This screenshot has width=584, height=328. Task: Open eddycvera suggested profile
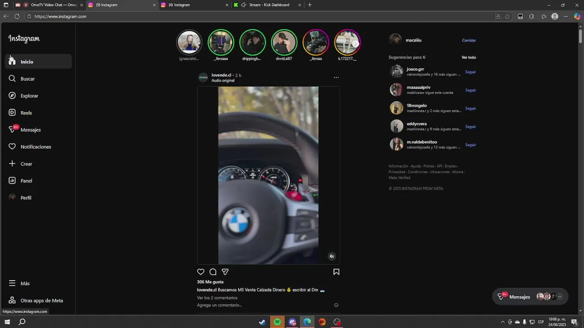[x=417, y=124]
